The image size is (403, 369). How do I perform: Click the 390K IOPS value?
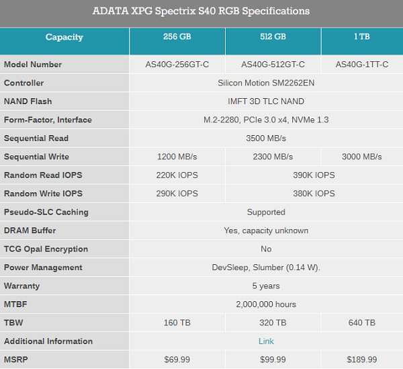(314, 175)
